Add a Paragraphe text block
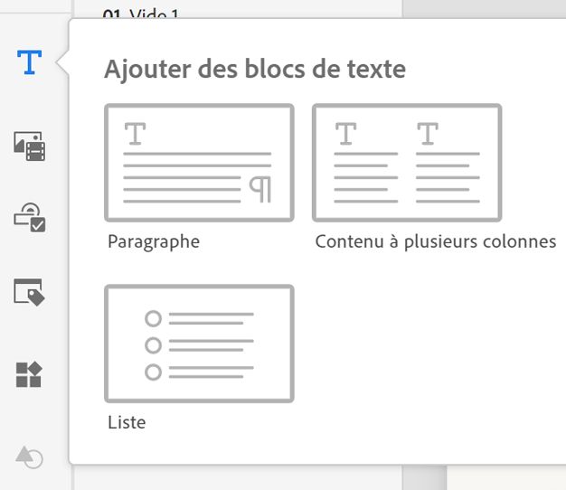 tap(199, 163)
